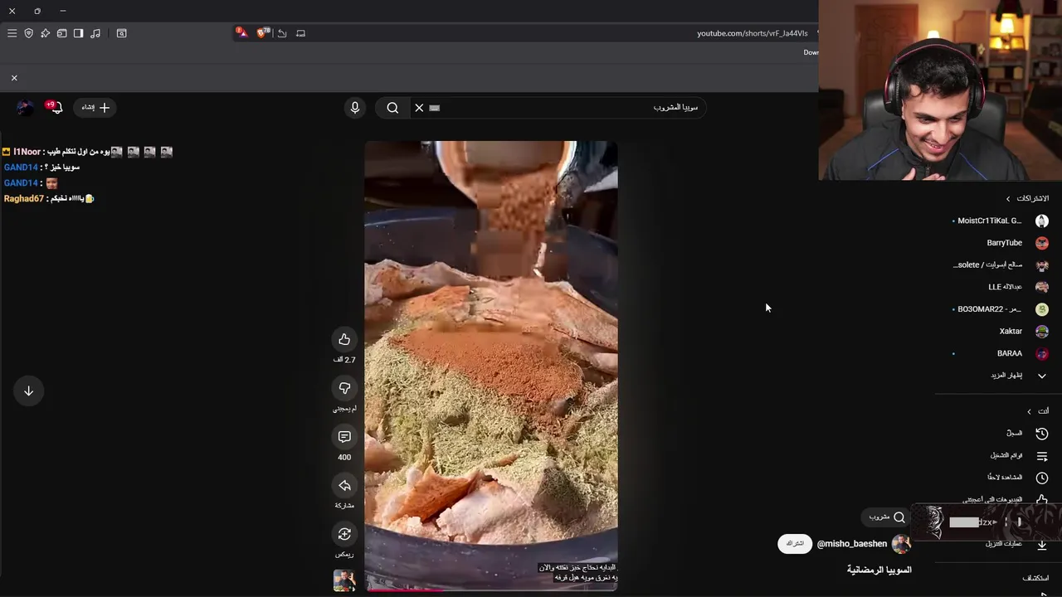This screenshot has width=1062, height=597.
Task: Like the Short with thumbs up
Action: 344,339
